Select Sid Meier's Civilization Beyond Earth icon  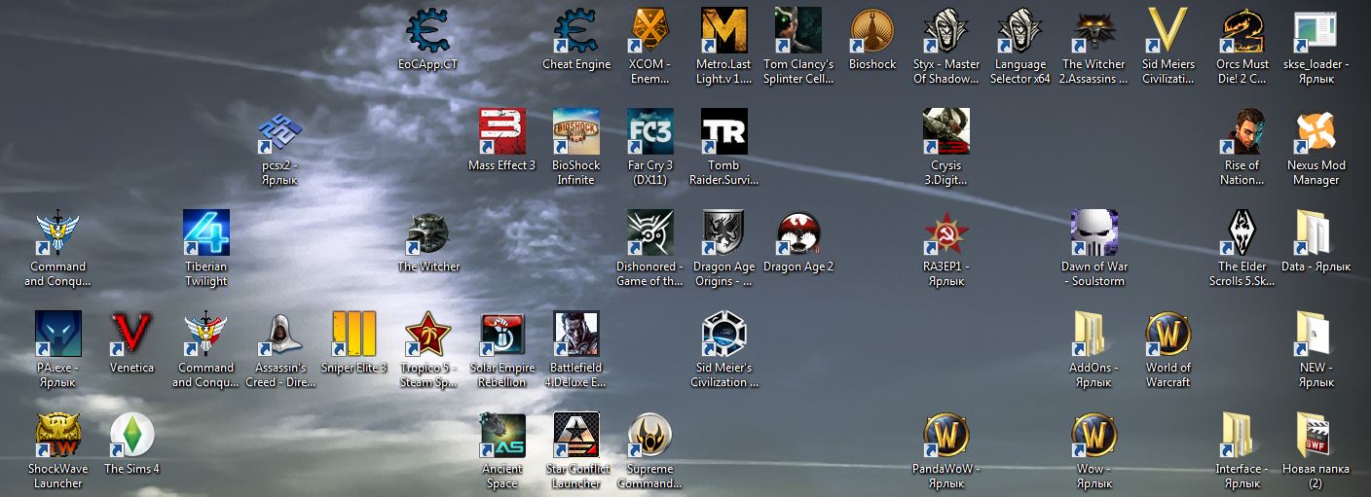[x=724, y=335]
